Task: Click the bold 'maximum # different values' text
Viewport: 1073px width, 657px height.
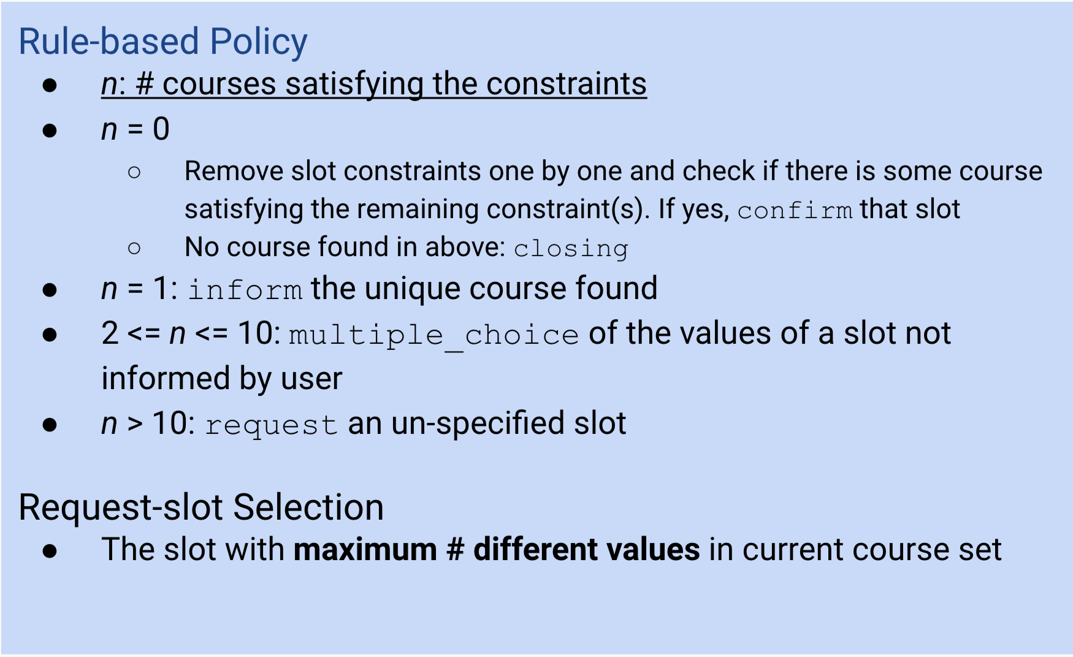Action: [x=497, y=549]
